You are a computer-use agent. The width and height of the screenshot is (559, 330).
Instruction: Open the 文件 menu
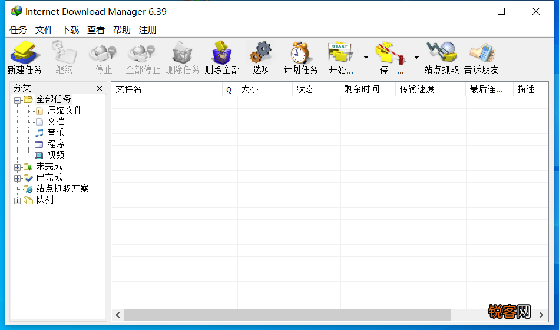coord(44,30)
